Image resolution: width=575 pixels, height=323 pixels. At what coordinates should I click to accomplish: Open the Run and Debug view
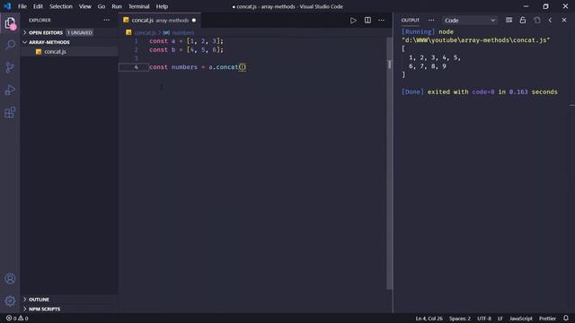pyautogui.click(x=10, y=90)
